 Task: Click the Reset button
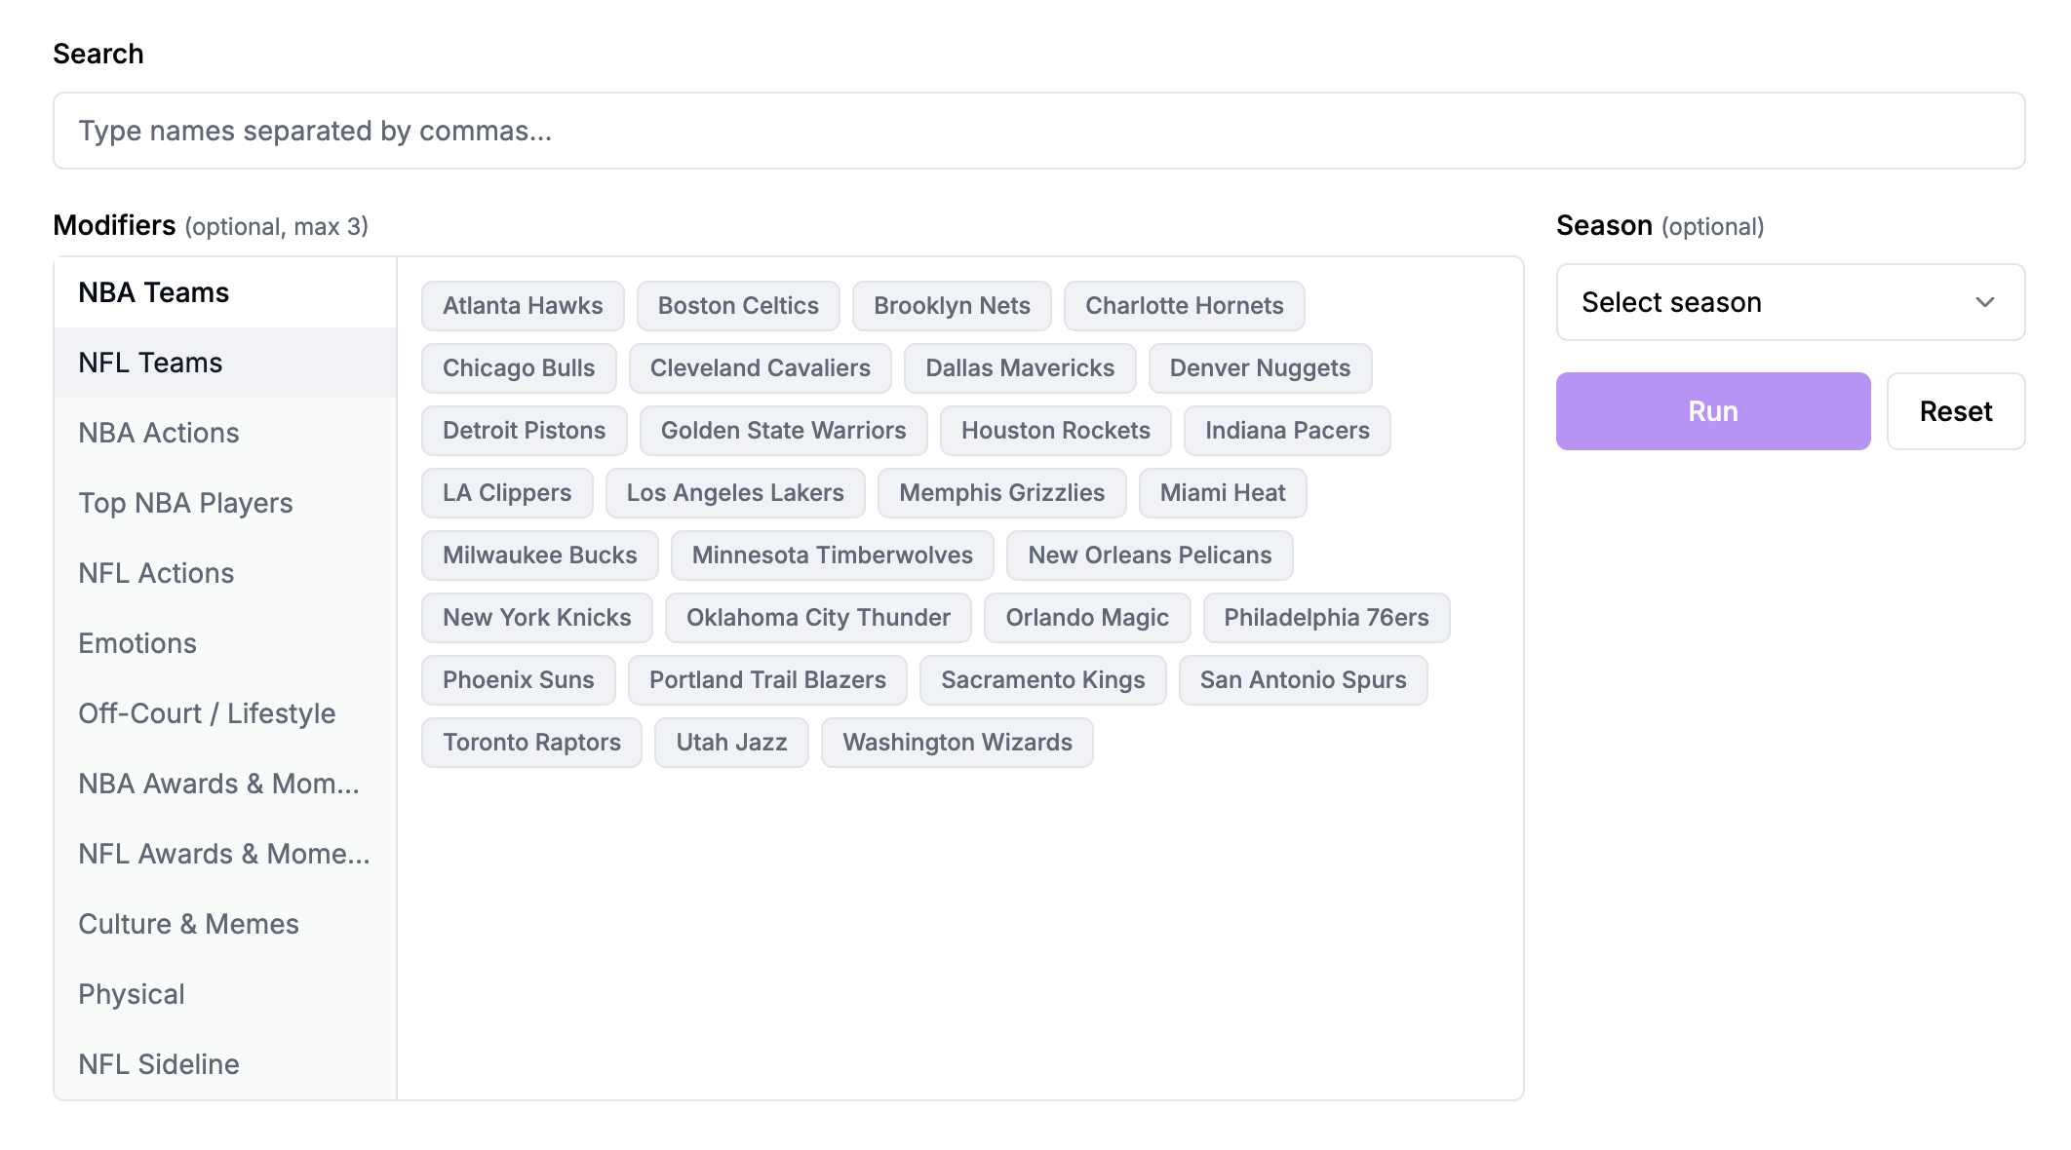click(1956, 411)
